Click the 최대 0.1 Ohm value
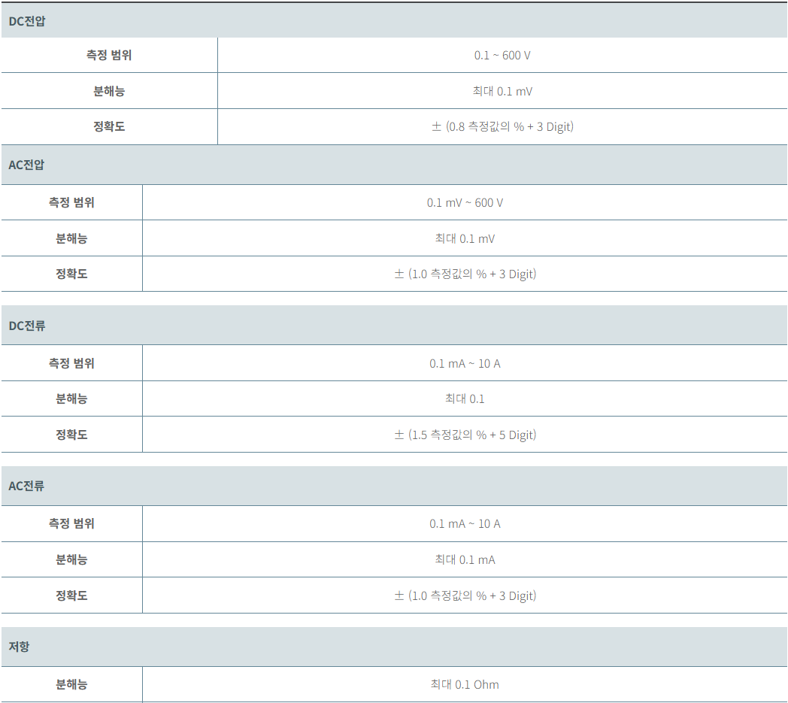This screenshot has width=788, height=703. (x=465, y=684)
